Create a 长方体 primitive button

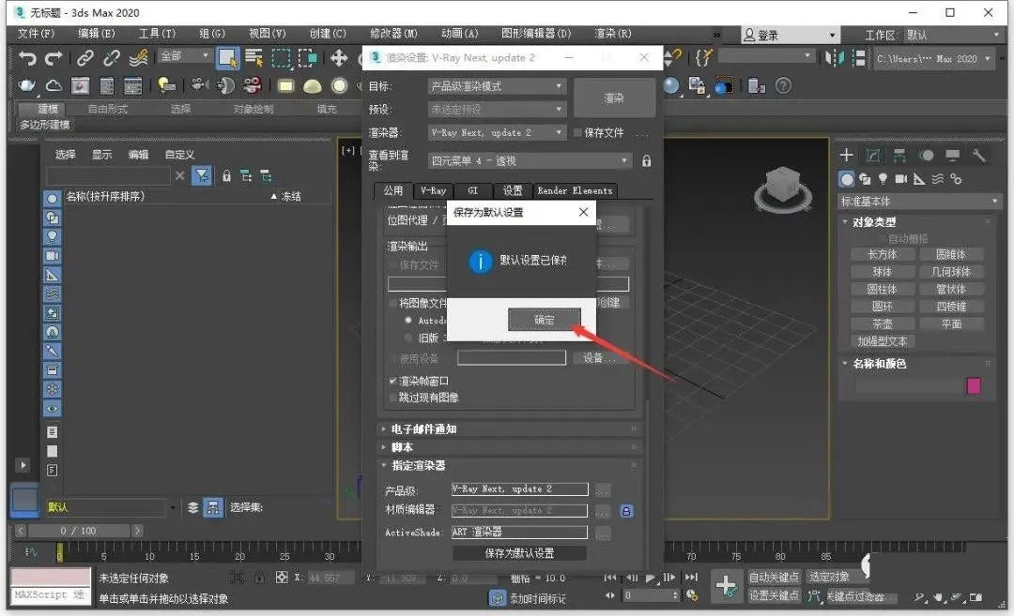coord(882,254)
